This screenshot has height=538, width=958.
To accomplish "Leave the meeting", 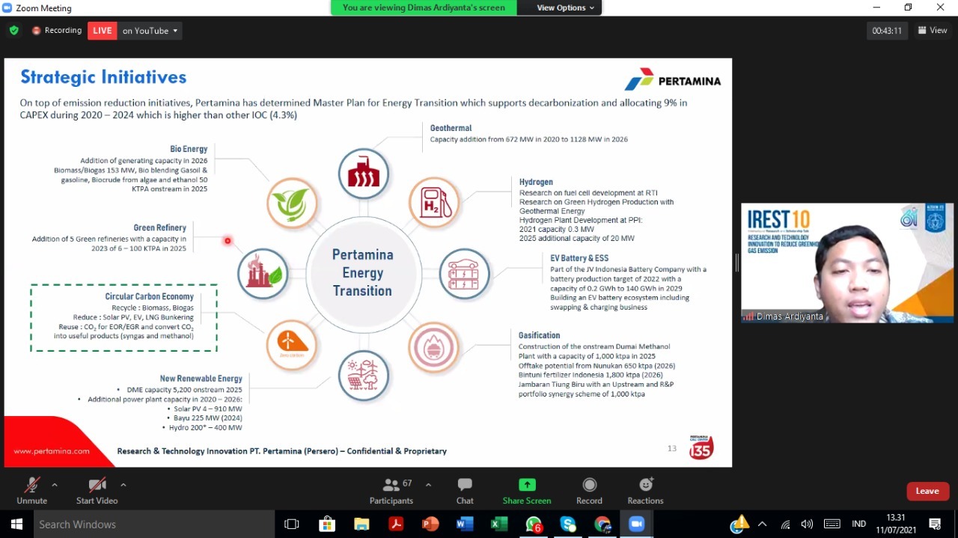I will (x=927, y=491).
